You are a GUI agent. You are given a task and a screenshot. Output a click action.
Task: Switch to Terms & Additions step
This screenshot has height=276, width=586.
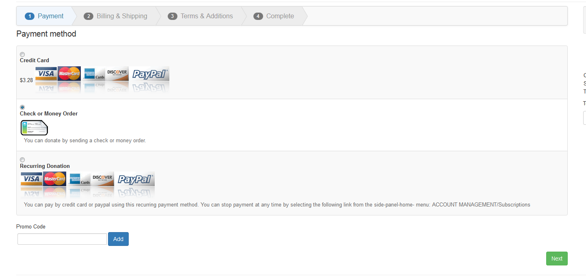click(201, 16)
